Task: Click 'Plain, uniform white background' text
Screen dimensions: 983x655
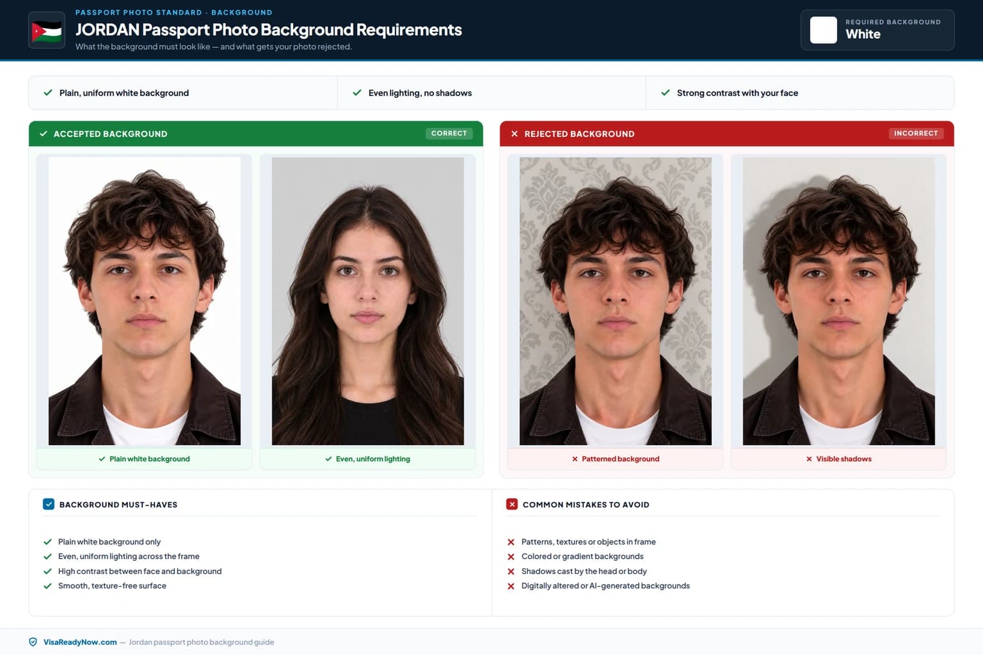Action: click(124, 93)
